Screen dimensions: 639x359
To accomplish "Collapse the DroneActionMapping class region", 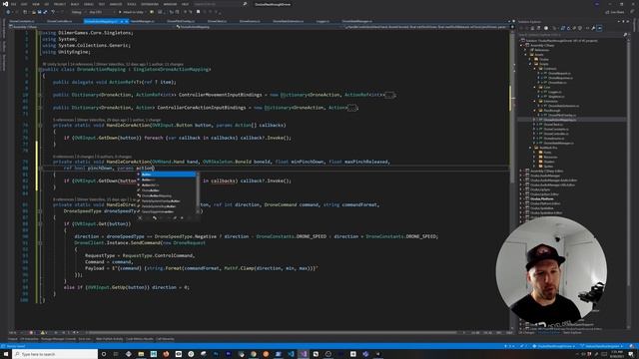I will [40, 70].
